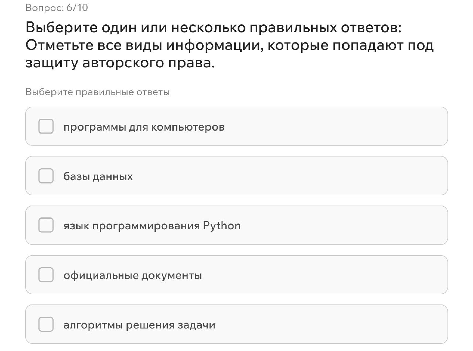
Task: Mark the "официальные документы" checkbox
Action: (46, 275)
